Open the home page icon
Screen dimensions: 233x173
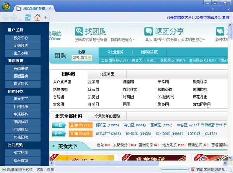point(37,17)
